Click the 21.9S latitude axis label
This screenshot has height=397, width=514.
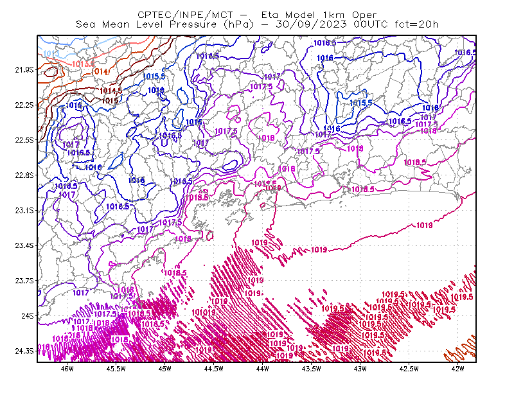pyautogui.click(x=24, y=70)
